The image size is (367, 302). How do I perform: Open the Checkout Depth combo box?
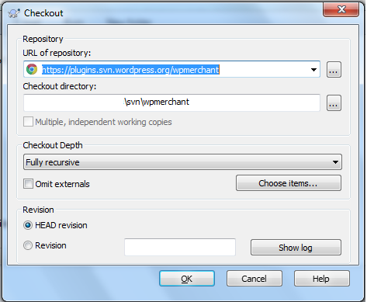182,162
